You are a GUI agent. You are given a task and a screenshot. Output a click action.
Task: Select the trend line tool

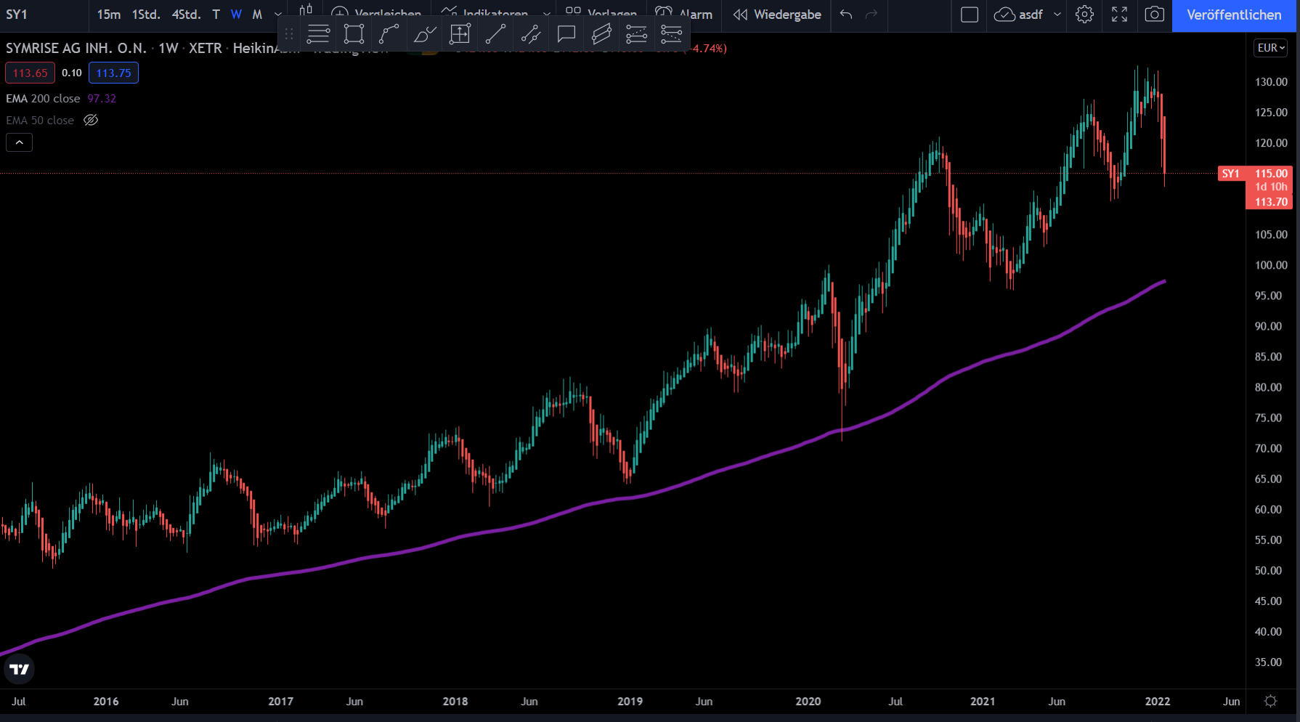coord(495,33)
